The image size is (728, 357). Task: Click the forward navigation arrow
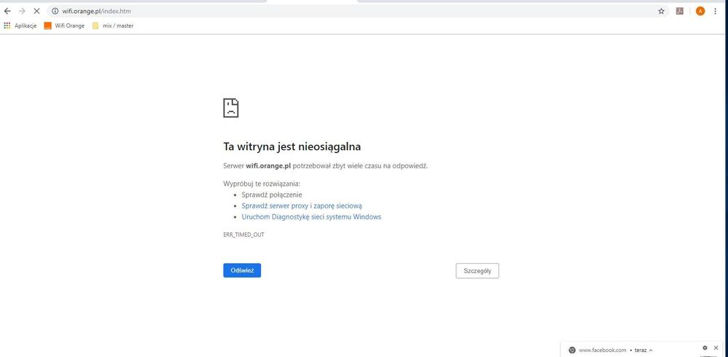click(22, 12)
